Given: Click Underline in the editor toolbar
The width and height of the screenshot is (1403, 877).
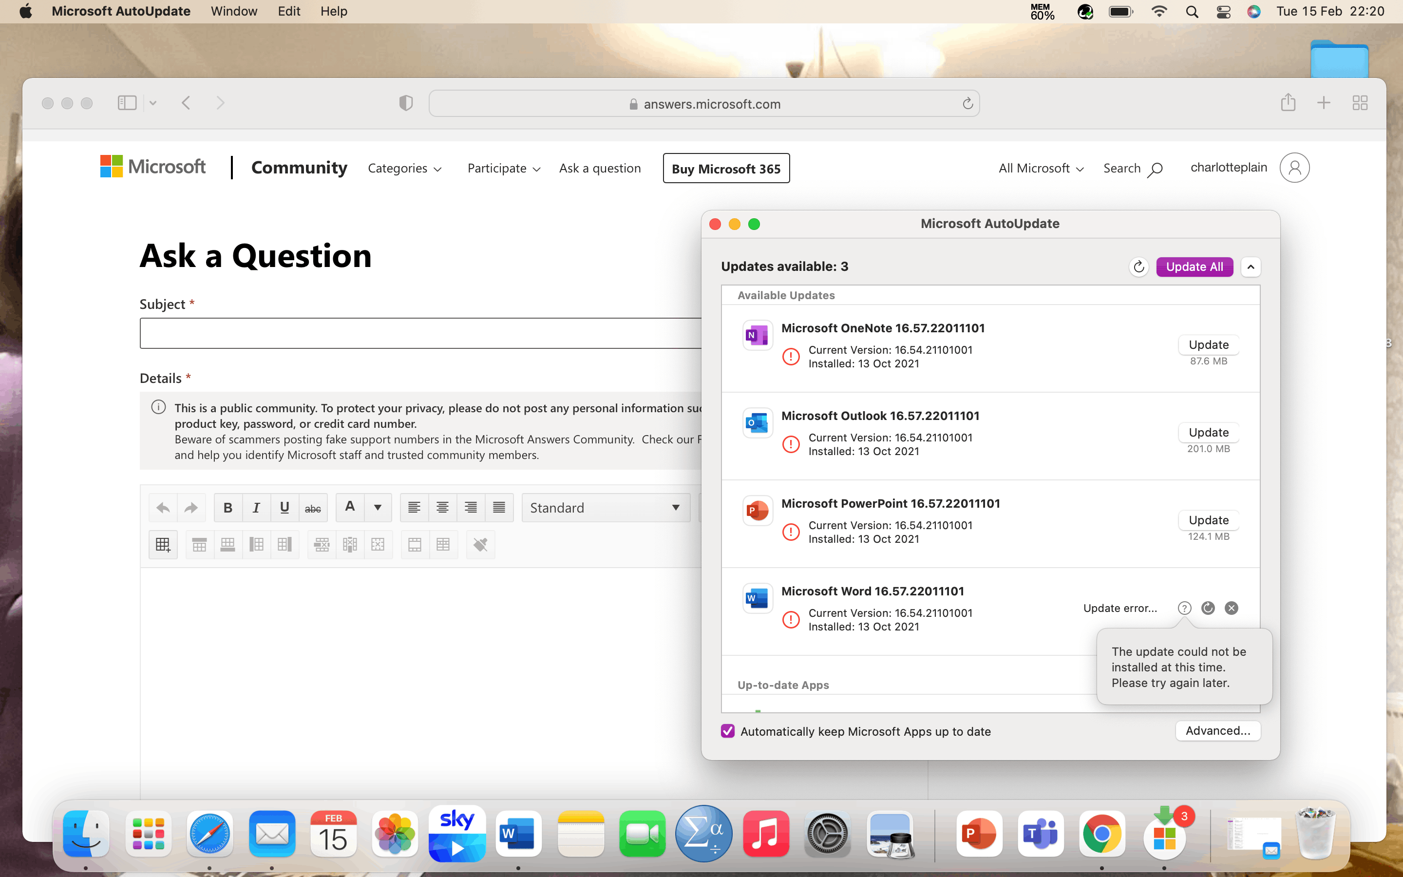Looking at the screenshot, I should (x=284, y=508).
